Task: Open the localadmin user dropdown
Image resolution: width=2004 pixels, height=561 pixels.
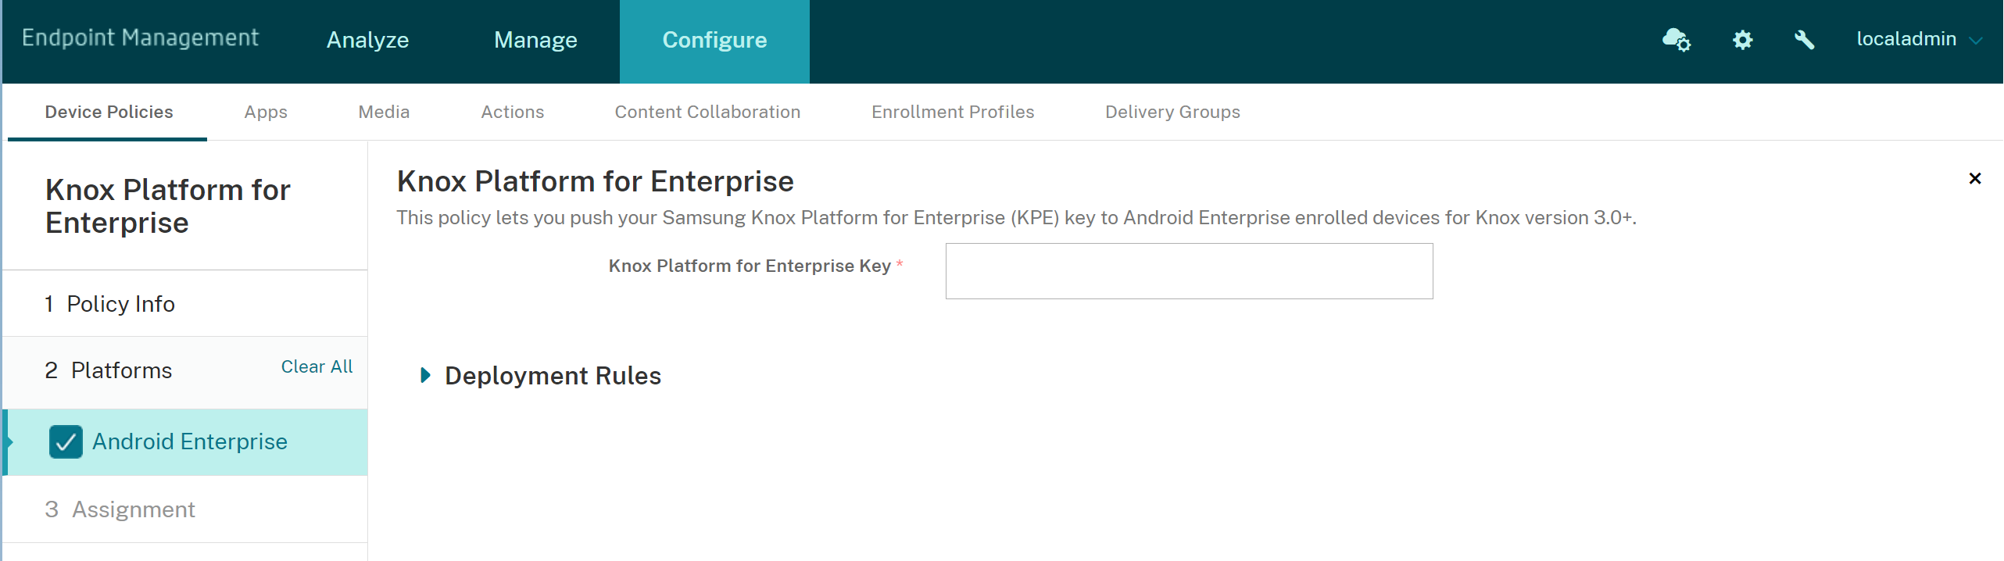Action: coord(1919,39)
